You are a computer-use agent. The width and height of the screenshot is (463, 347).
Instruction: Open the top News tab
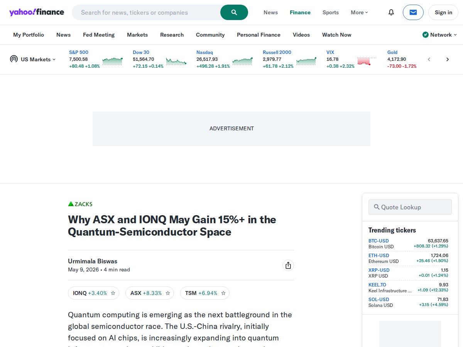coord(270,12)
